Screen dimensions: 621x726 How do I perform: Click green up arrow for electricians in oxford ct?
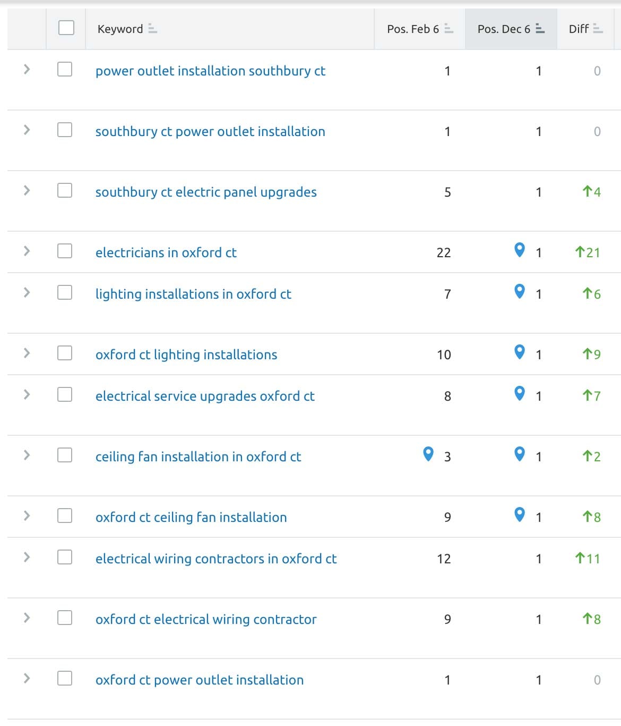(580, 251)
